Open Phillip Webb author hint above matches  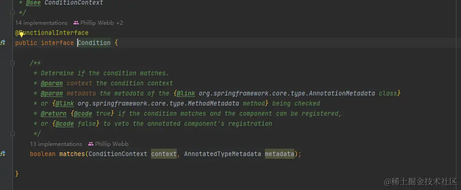[x=112, y=144]
